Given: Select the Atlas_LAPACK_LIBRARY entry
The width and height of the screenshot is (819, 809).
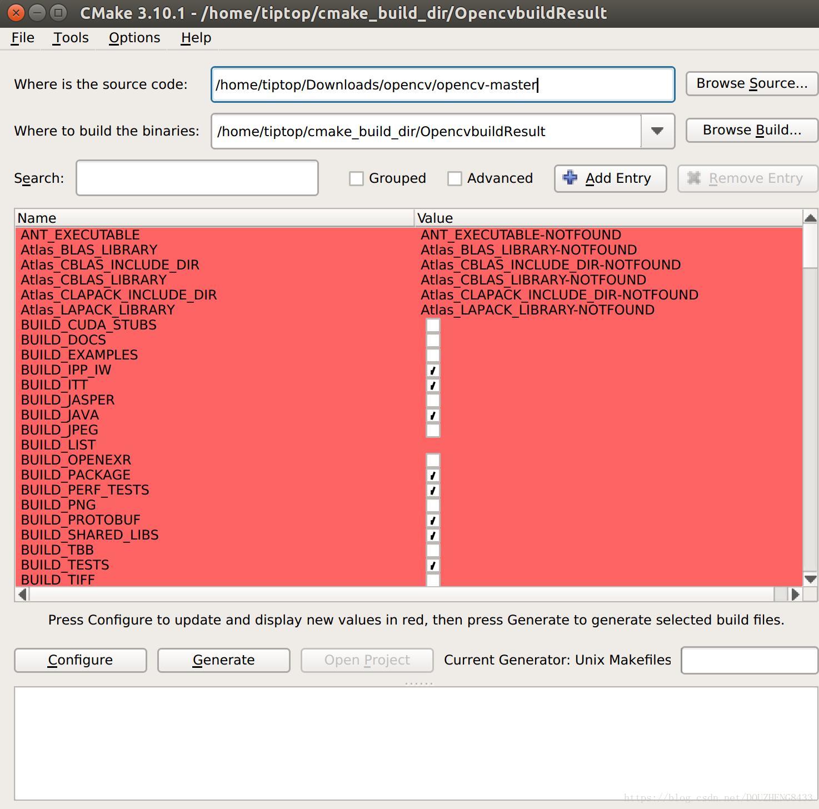Looking at the screenshot, I should (98, 310).
